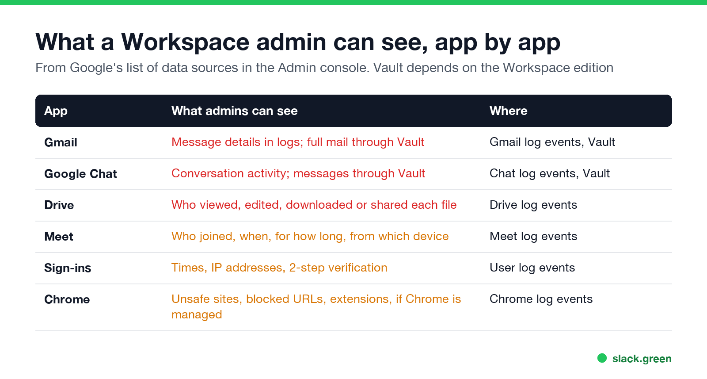The height and width of the screenshot is (379, 707).
Task: Select the 'Chrome' row label
Action: pos(67,299)
